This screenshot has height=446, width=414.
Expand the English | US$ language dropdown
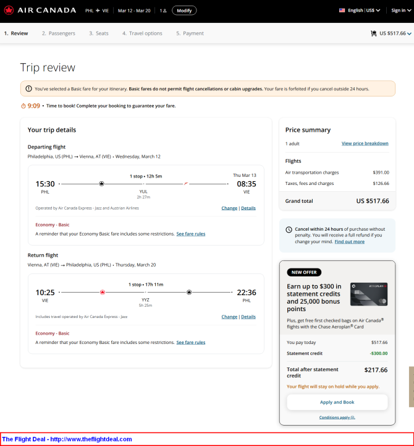364,11
